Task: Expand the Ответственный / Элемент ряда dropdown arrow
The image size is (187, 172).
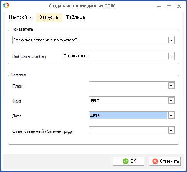Action: [x=171, y=131]
